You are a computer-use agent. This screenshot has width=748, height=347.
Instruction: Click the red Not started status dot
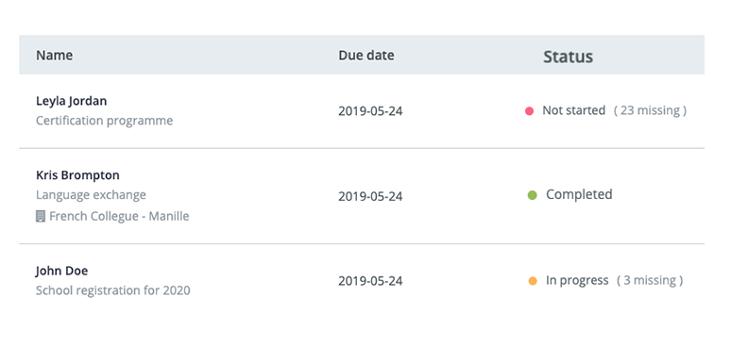point(529,111)
